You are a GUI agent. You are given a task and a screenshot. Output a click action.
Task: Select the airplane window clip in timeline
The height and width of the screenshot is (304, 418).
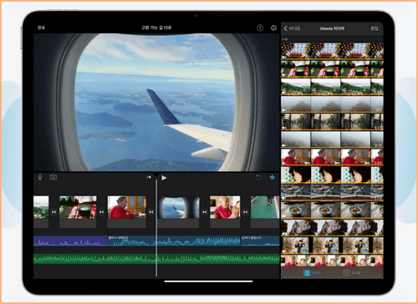tap(179, 211)
